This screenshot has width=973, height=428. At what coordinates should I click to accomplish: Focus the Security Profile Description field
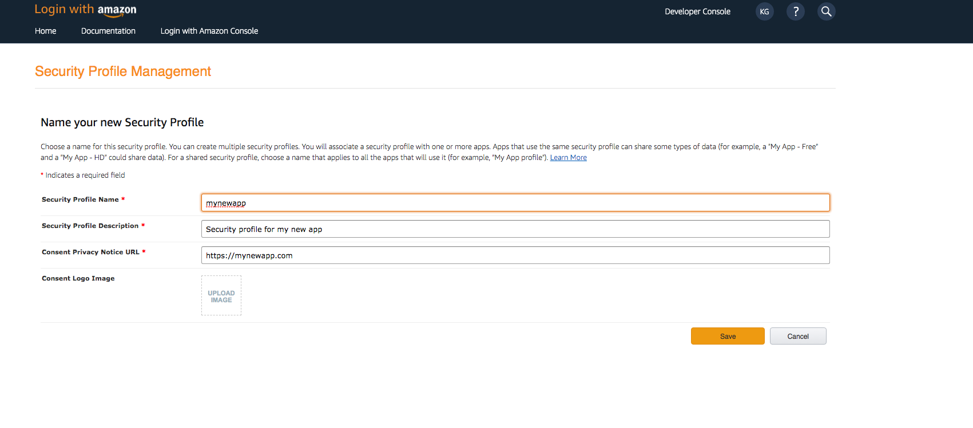515,229
